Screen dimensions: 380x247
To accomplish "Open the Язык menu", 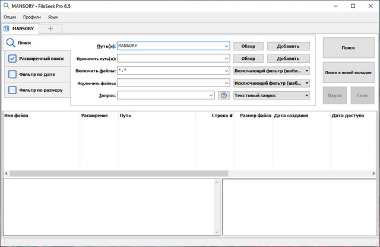I will pyautogui.click(x=53, y=17).
